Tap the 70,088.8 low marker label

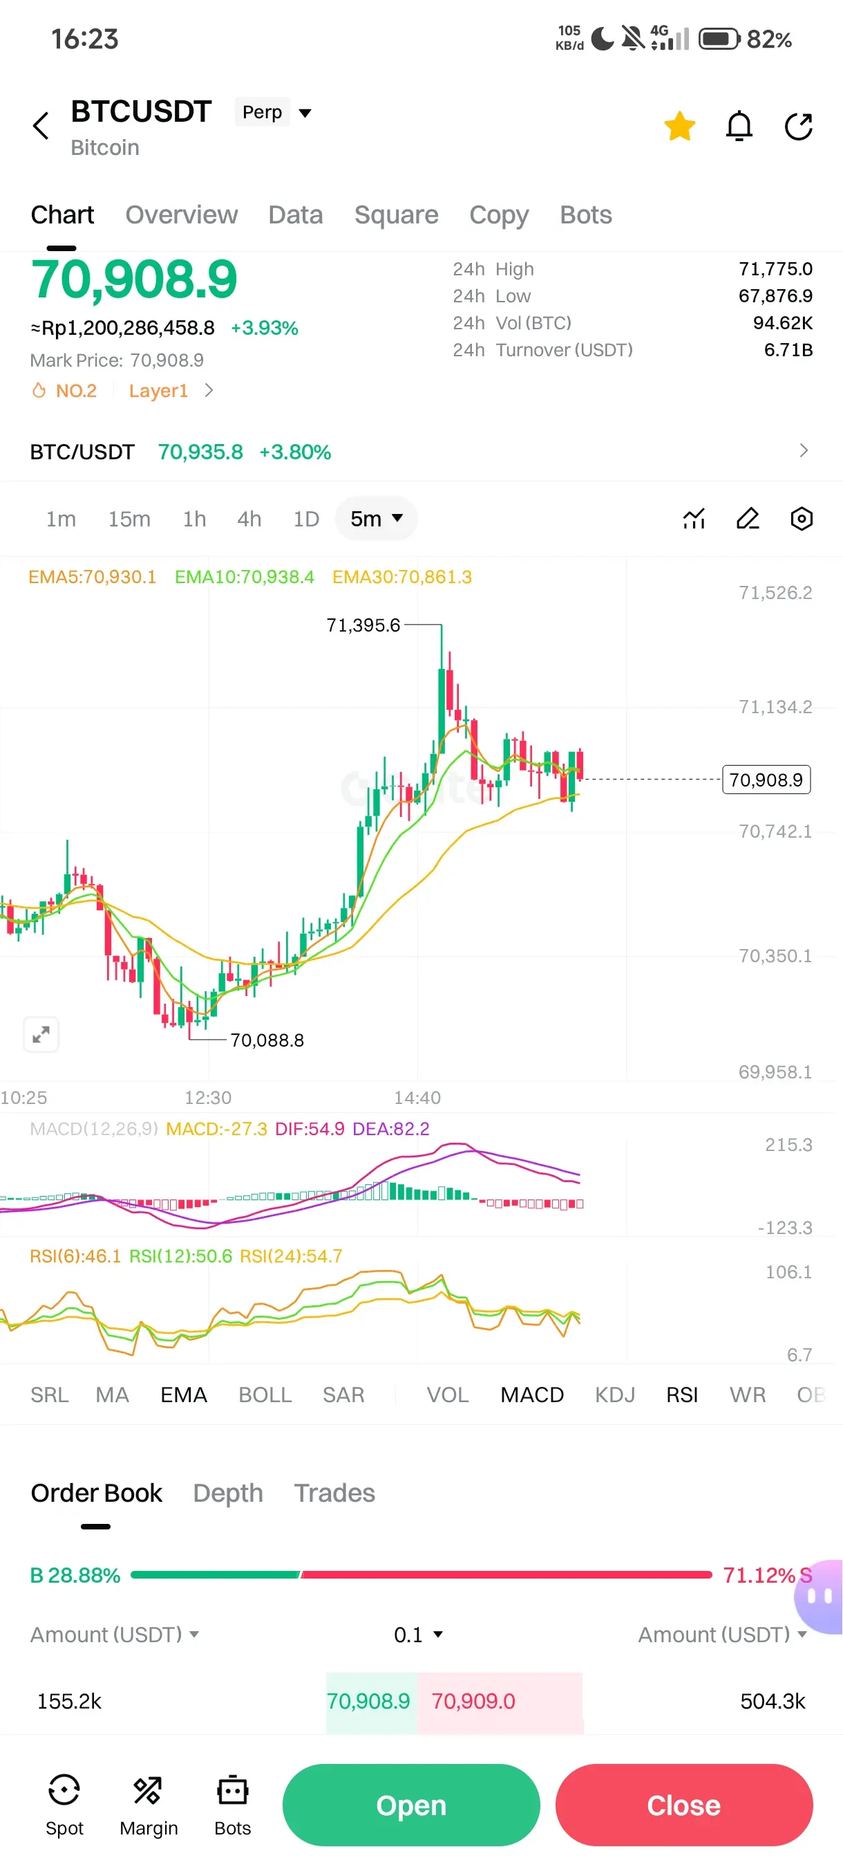[x=267, y=1040]
